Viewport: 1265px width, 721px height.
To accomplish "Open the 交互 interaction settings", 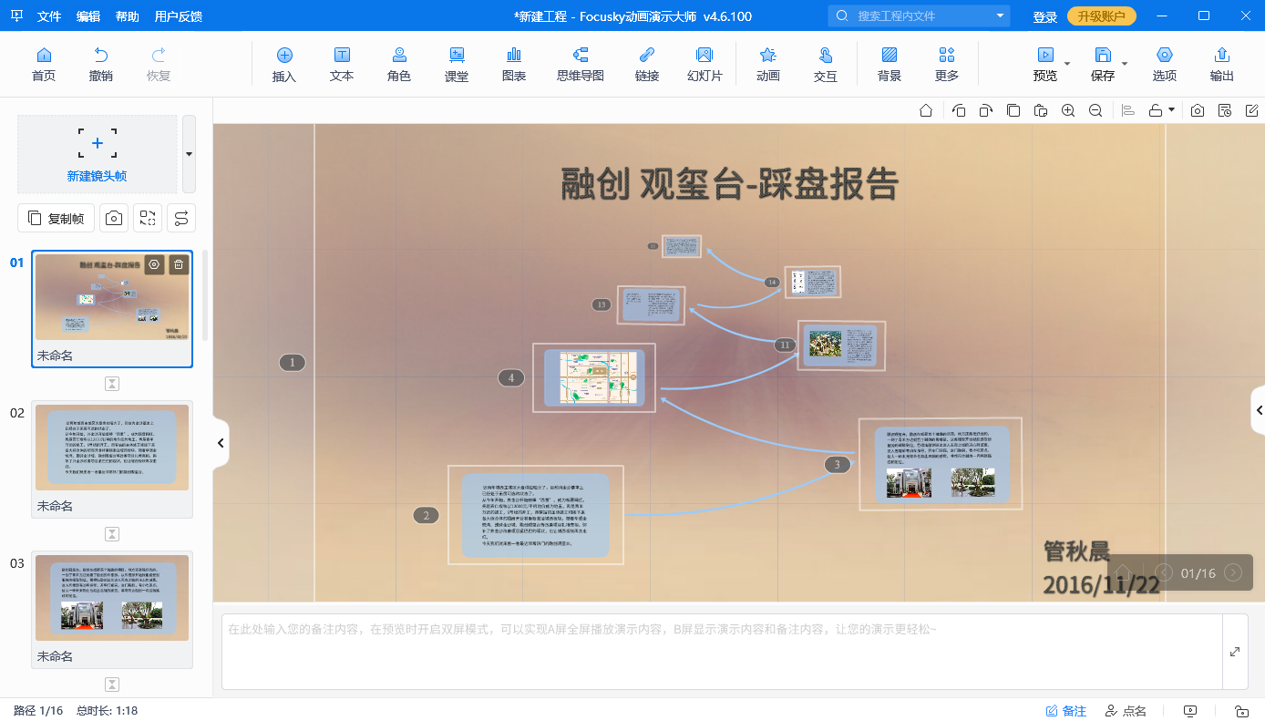I will [826, 64].
